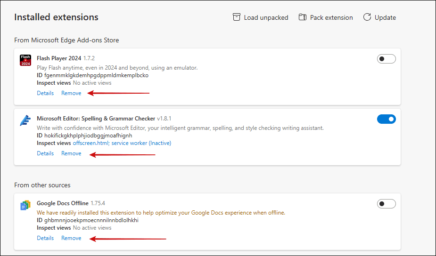Click the From other sources heading
Viewport: 436px width, 256px height.
(x=42, y=185)
